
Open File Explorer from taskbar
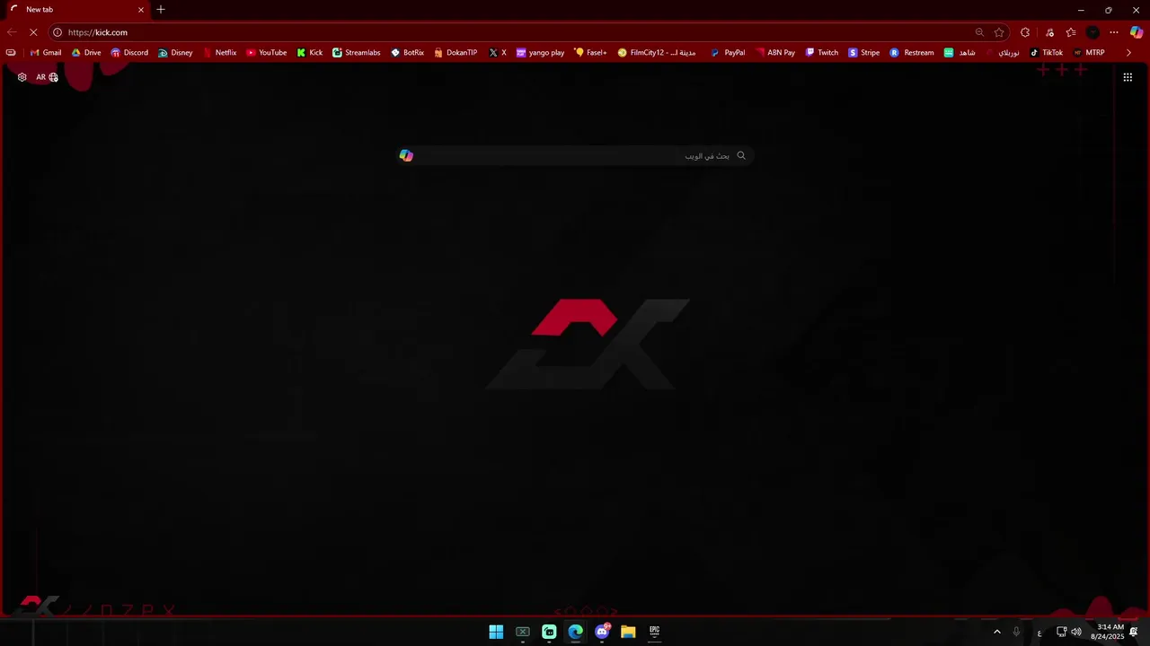point(628,632)
